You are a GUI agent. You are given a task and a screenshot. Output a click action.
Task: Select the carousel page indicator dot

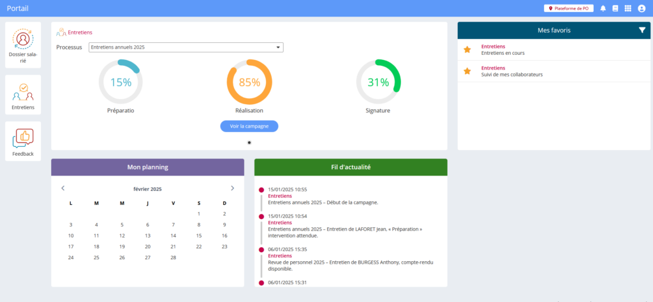point(249,142)
